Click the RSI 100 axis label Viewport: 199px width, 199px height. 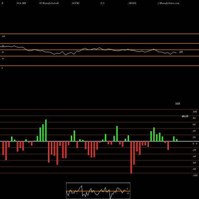point(4,36)
